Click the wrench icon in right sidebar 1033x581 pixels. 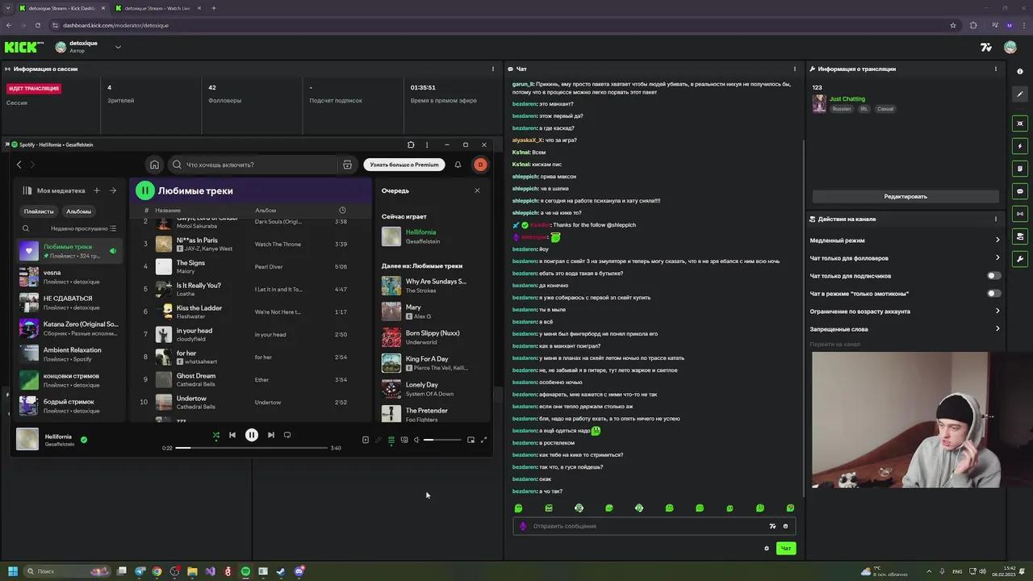click(x=1020, y=259)
